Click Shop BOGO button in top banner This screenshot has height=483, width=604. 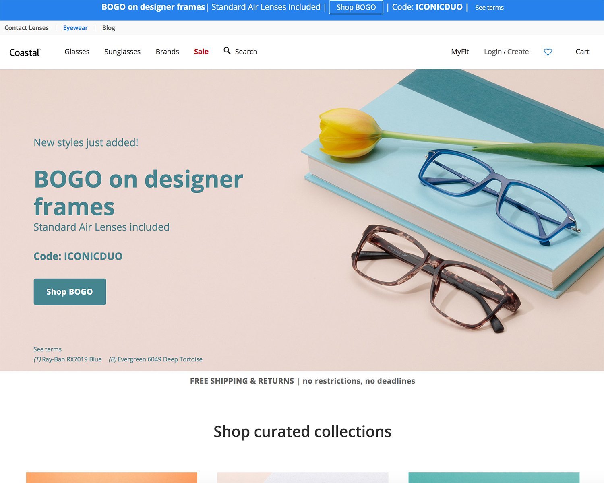tap(356, 7)
